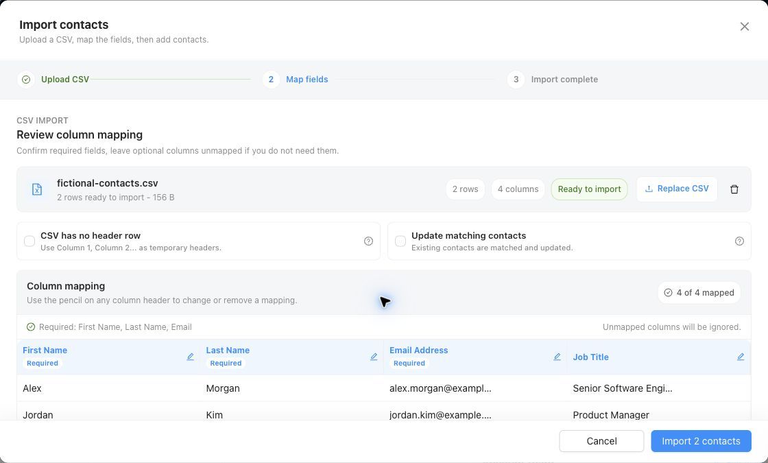Image resolution: width=768 pixels, height=463 pixels.
Task: Select the Morgan last name cell
Action: point(292,388)
